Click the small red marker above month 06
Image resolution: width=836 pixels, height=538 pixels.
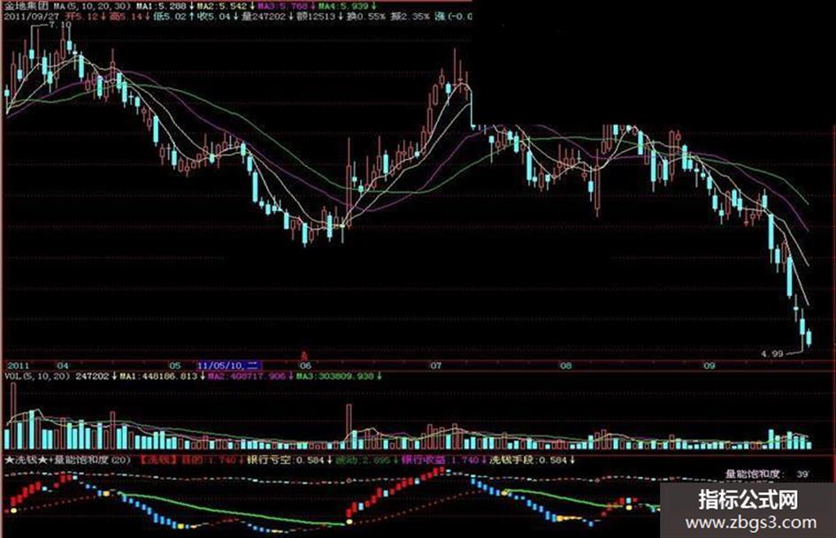pyautogui.click(x=305, y=354)
